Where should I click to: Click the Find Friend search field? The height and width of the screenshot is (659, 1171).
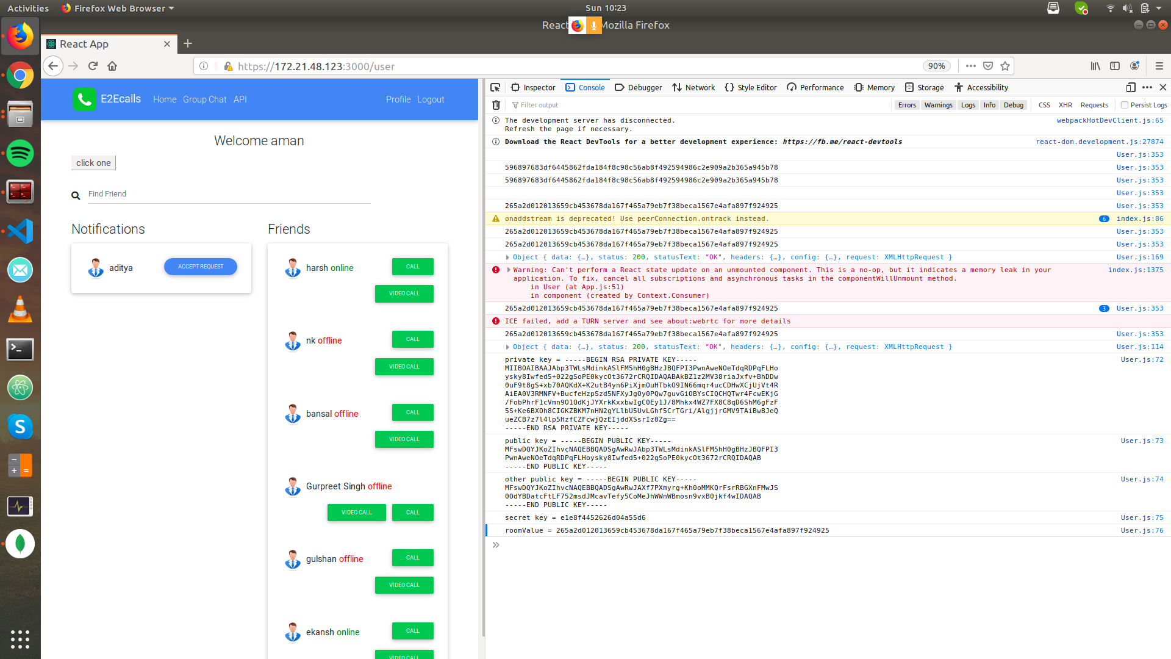[229, 194]
